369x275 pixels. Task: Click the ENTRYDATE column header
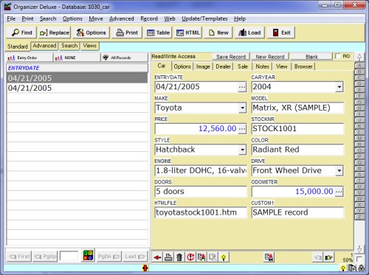click(x=77, y=68)
